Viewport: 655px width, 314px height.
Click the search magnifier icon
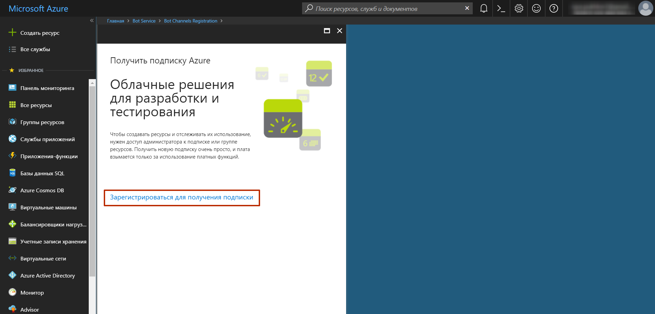tap(309, 9)
